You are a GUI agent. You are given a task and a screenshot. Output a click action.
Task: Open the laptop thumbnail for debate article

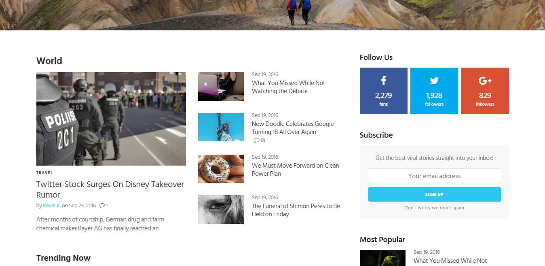[x=221, y=86]
